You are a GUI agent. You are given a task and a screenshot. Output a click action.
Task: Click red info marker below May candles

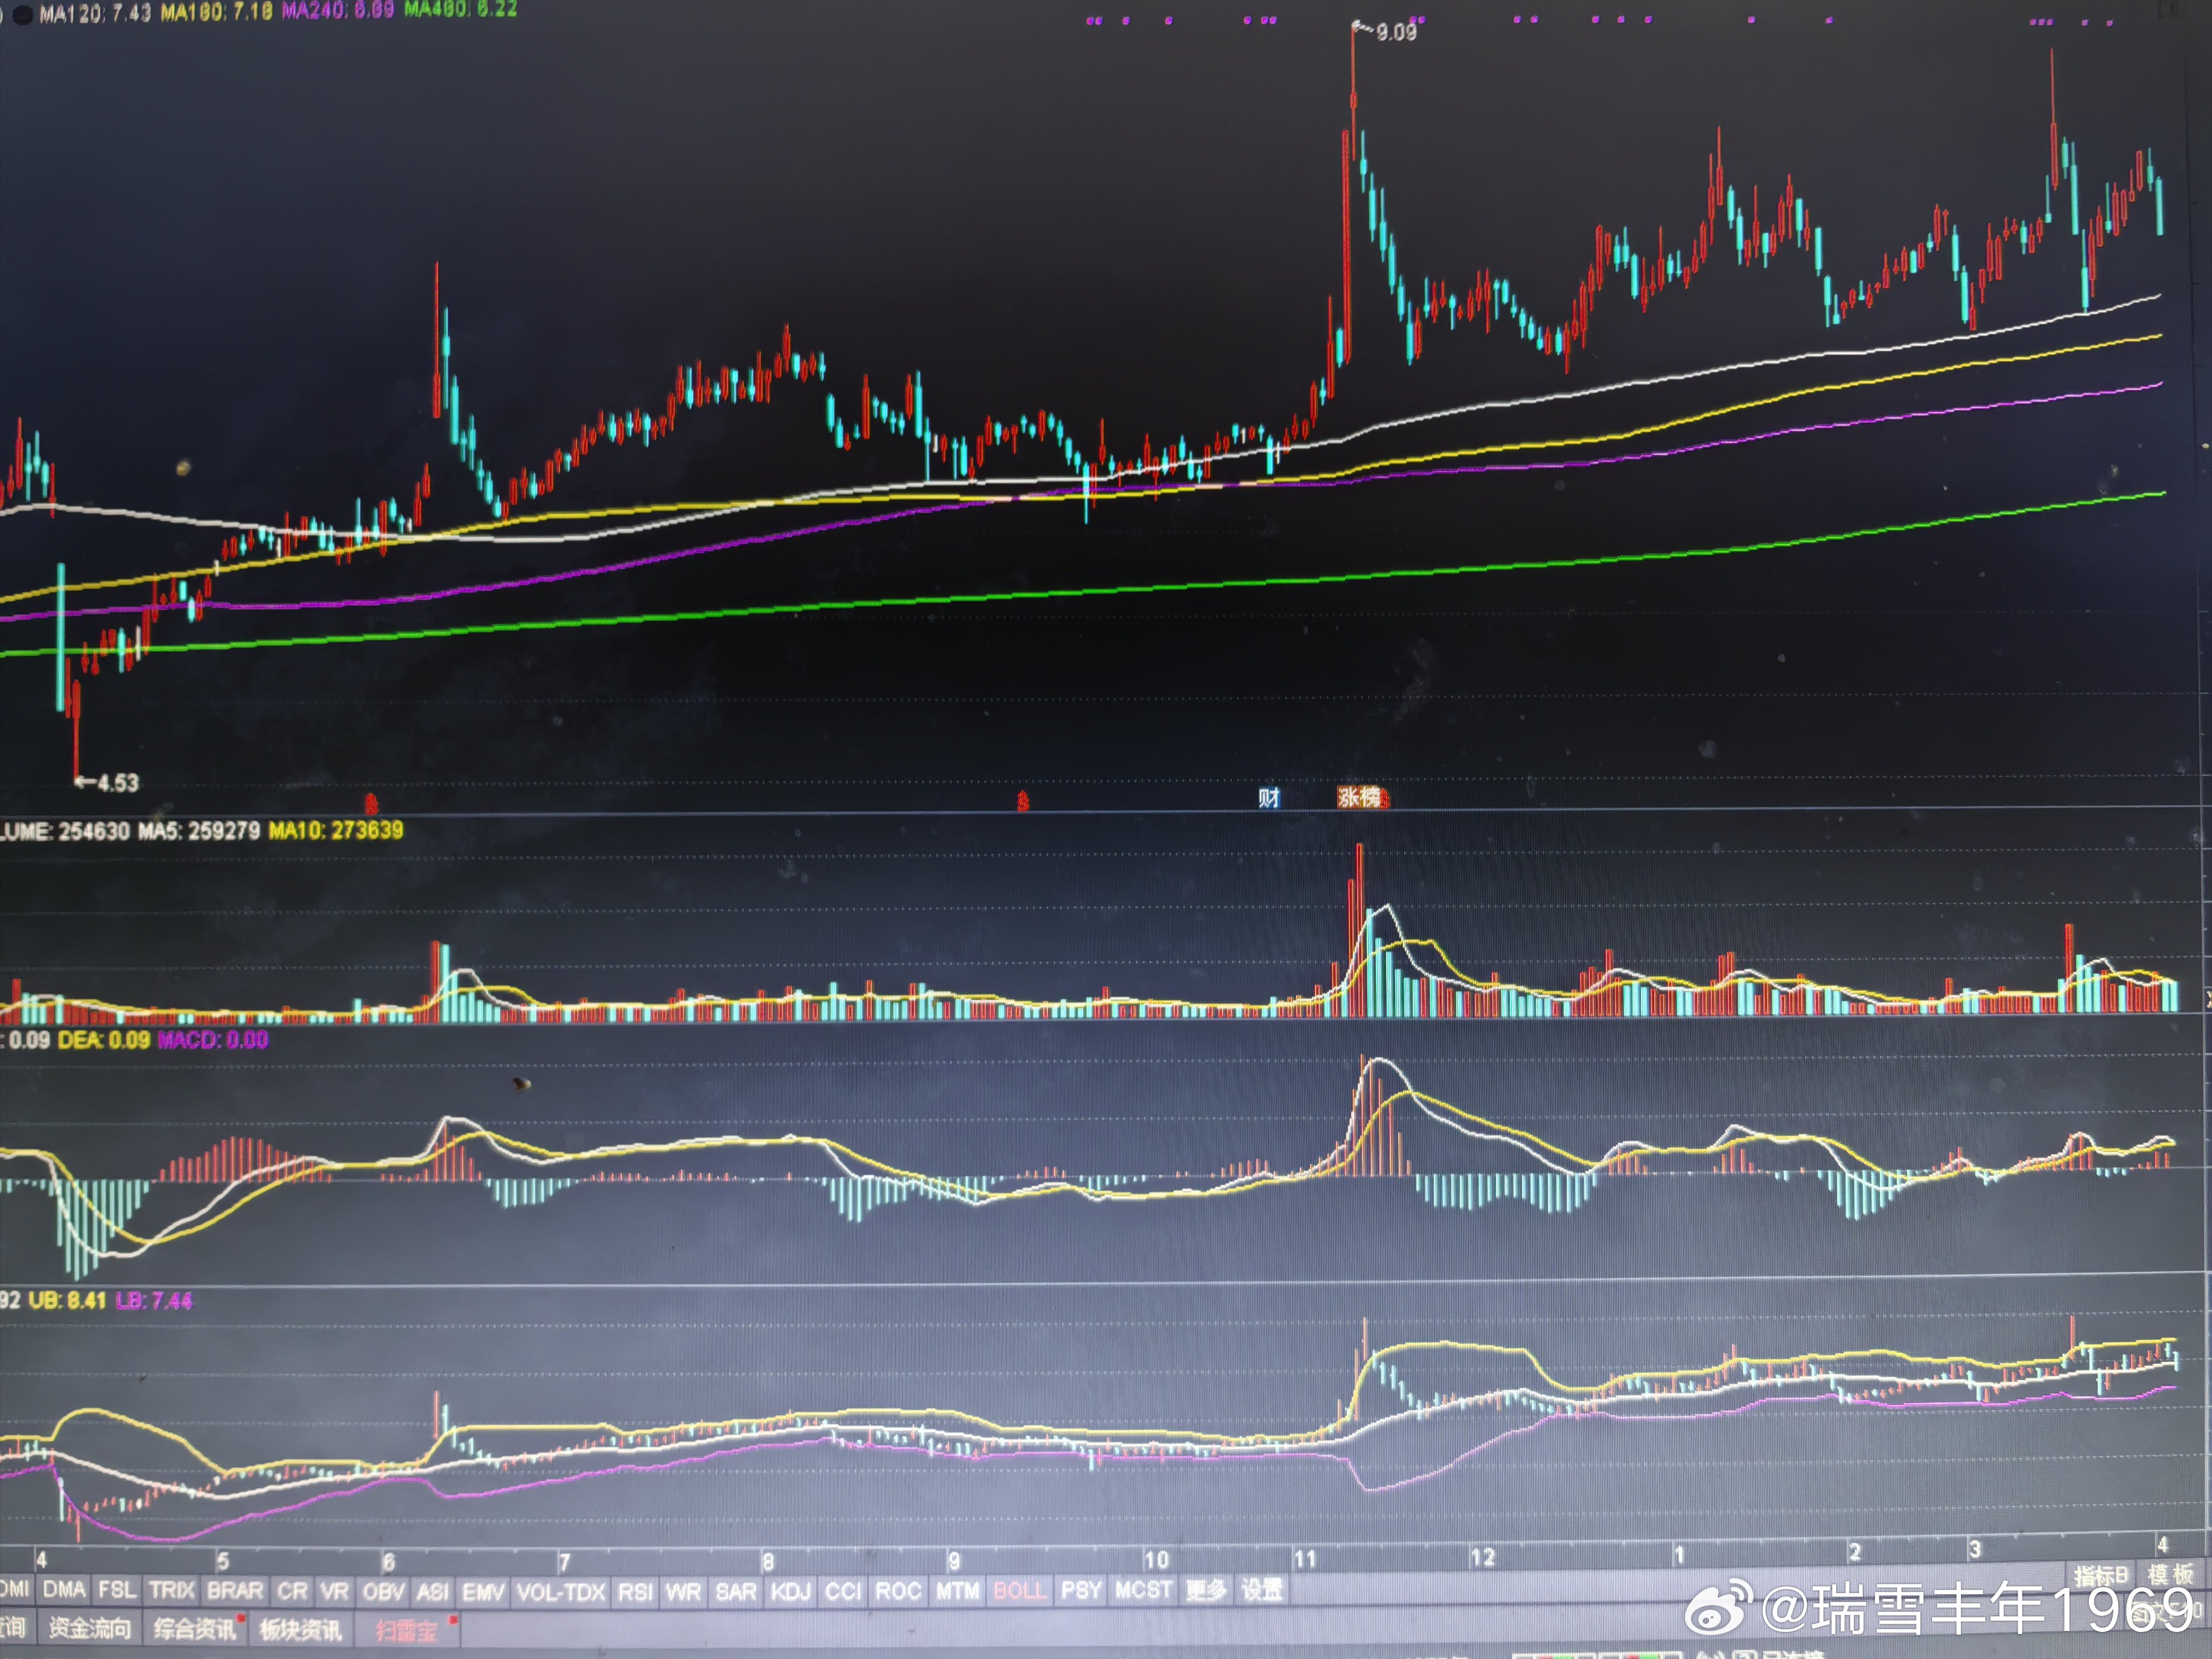point(371,802)
